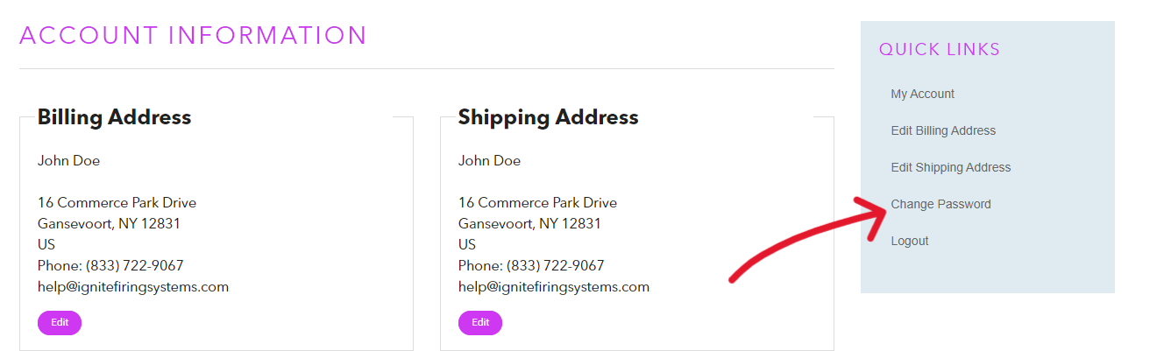Click the Shipping Address section title
The height and width of the screenshot is (351, 1164).
coord(548,117)
